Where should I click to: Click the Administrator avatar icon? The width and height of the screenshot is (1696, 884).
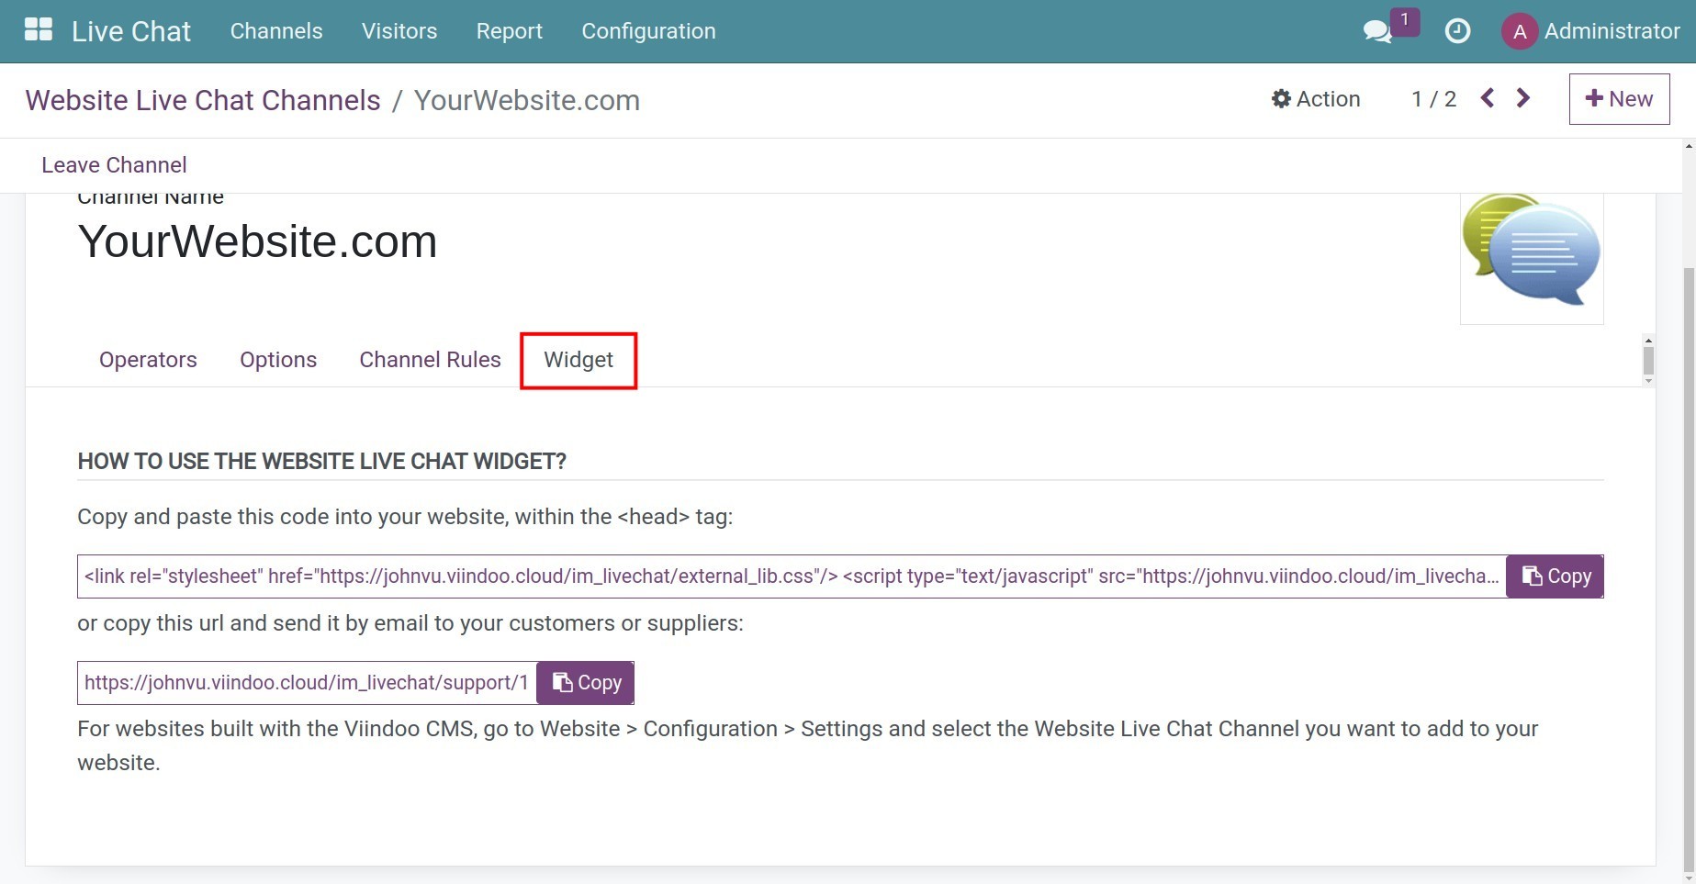pyautogui.click(x=1519, y=31)
